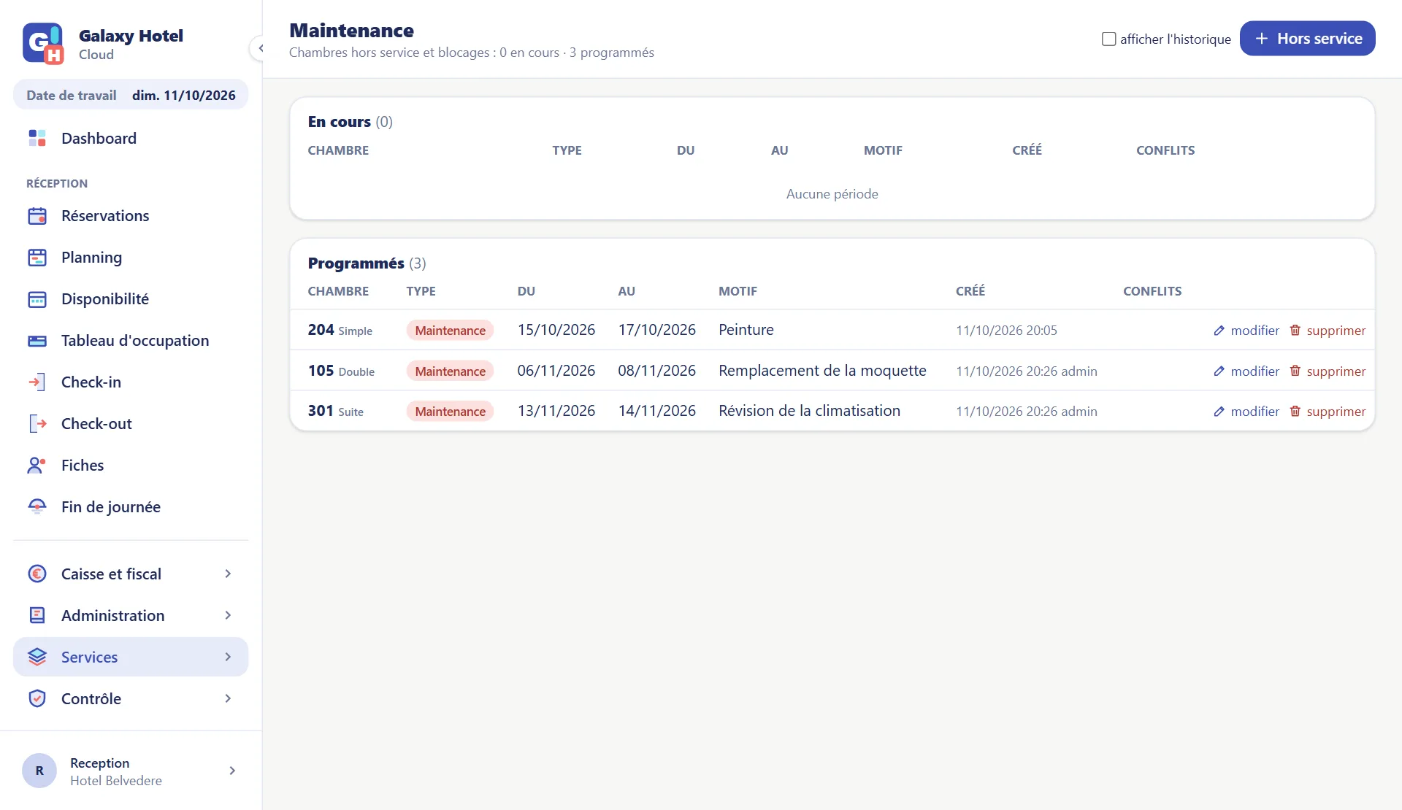Click the Disponibilité icon
Image resolution: width=1402 pixels, height=810 pixels.
37,299
